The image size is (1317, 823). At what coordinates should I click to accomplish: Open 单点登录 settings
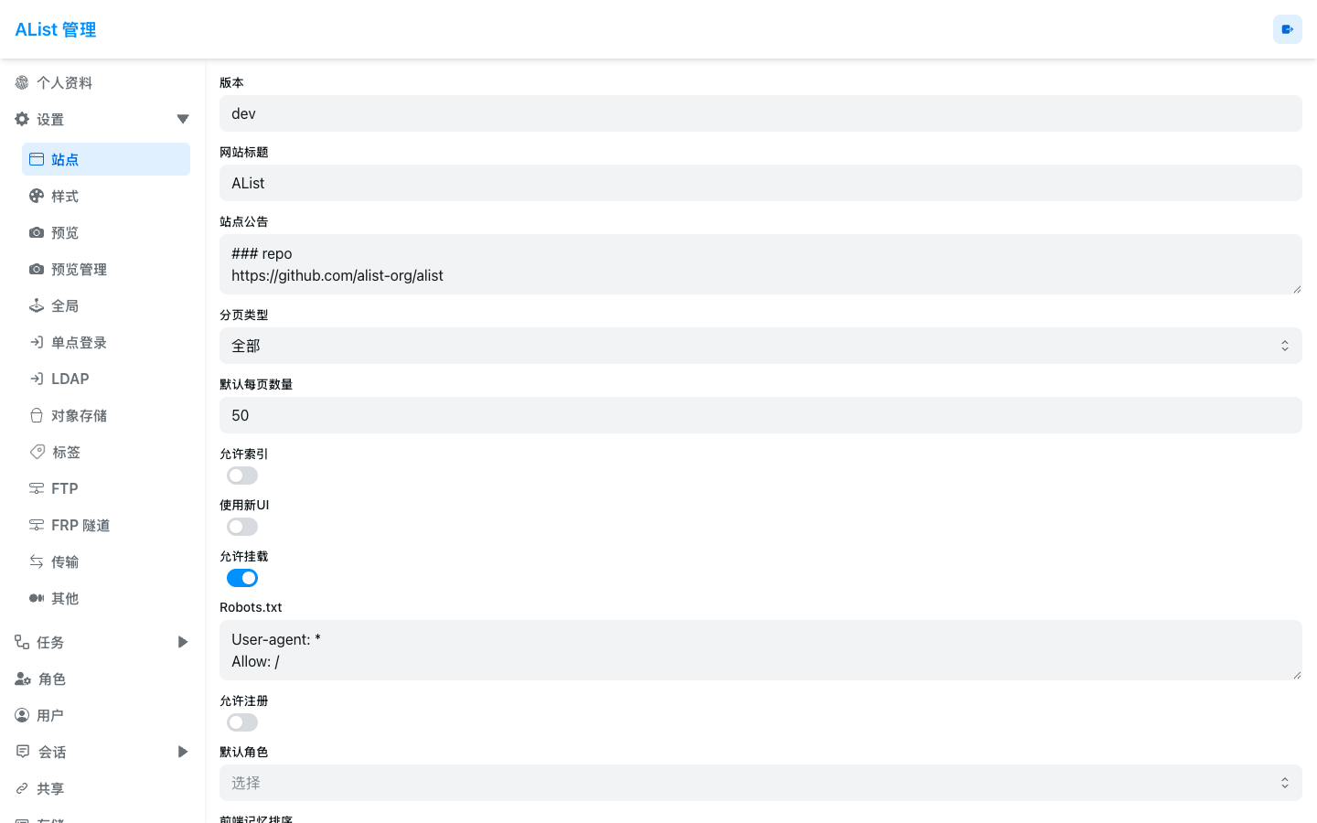click(x=106, y=342)
